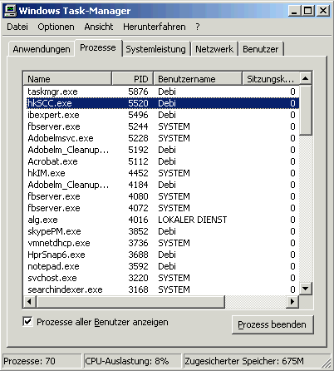Open the Datei menu
The height and width of the screenshot is (371, 334).
pyautogui.click(x=17, y=27)
